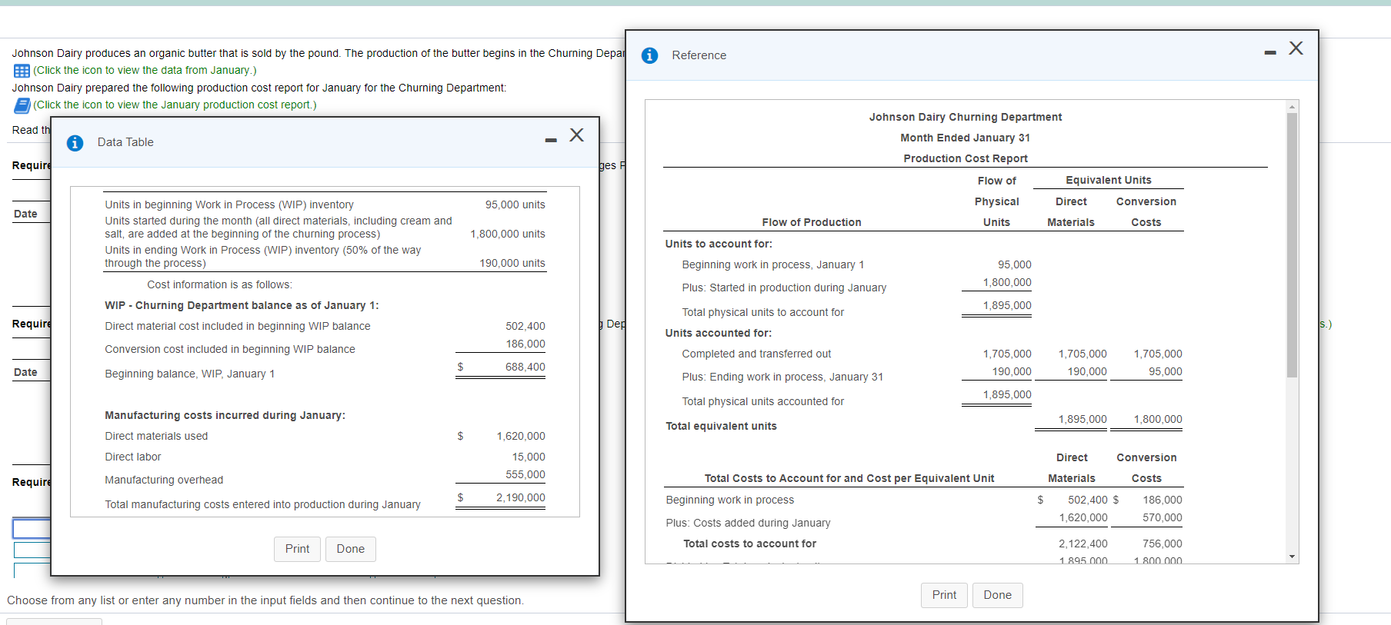
Task: Select the 2,190,000 total manufacturing costs value
Action: point(521,497)
